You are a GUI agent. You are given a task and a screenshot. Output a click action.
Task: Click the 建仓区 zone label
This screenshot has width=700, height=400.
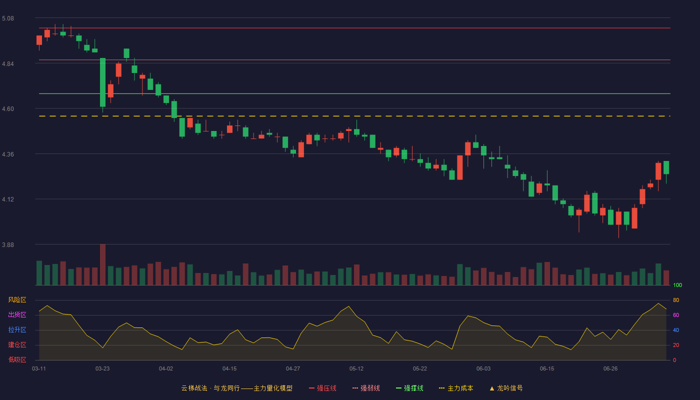click(x=17, y=345)
